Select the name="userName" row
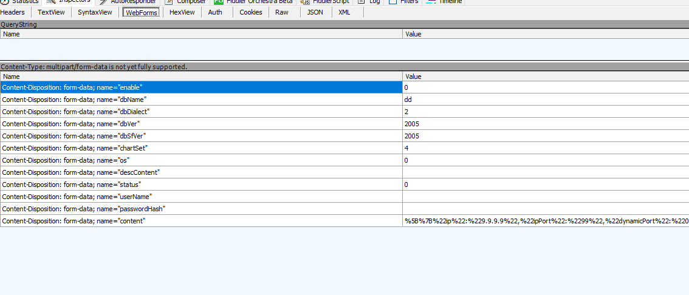689x295 pixels. pos(201,197)
